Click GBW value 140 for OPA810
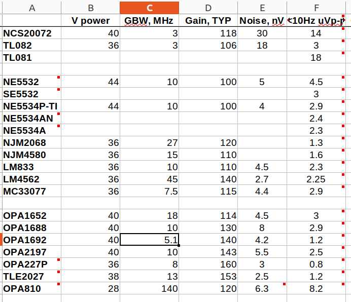Image resolution: width=351 pixels, height=302 pixels. click(149, 288)
